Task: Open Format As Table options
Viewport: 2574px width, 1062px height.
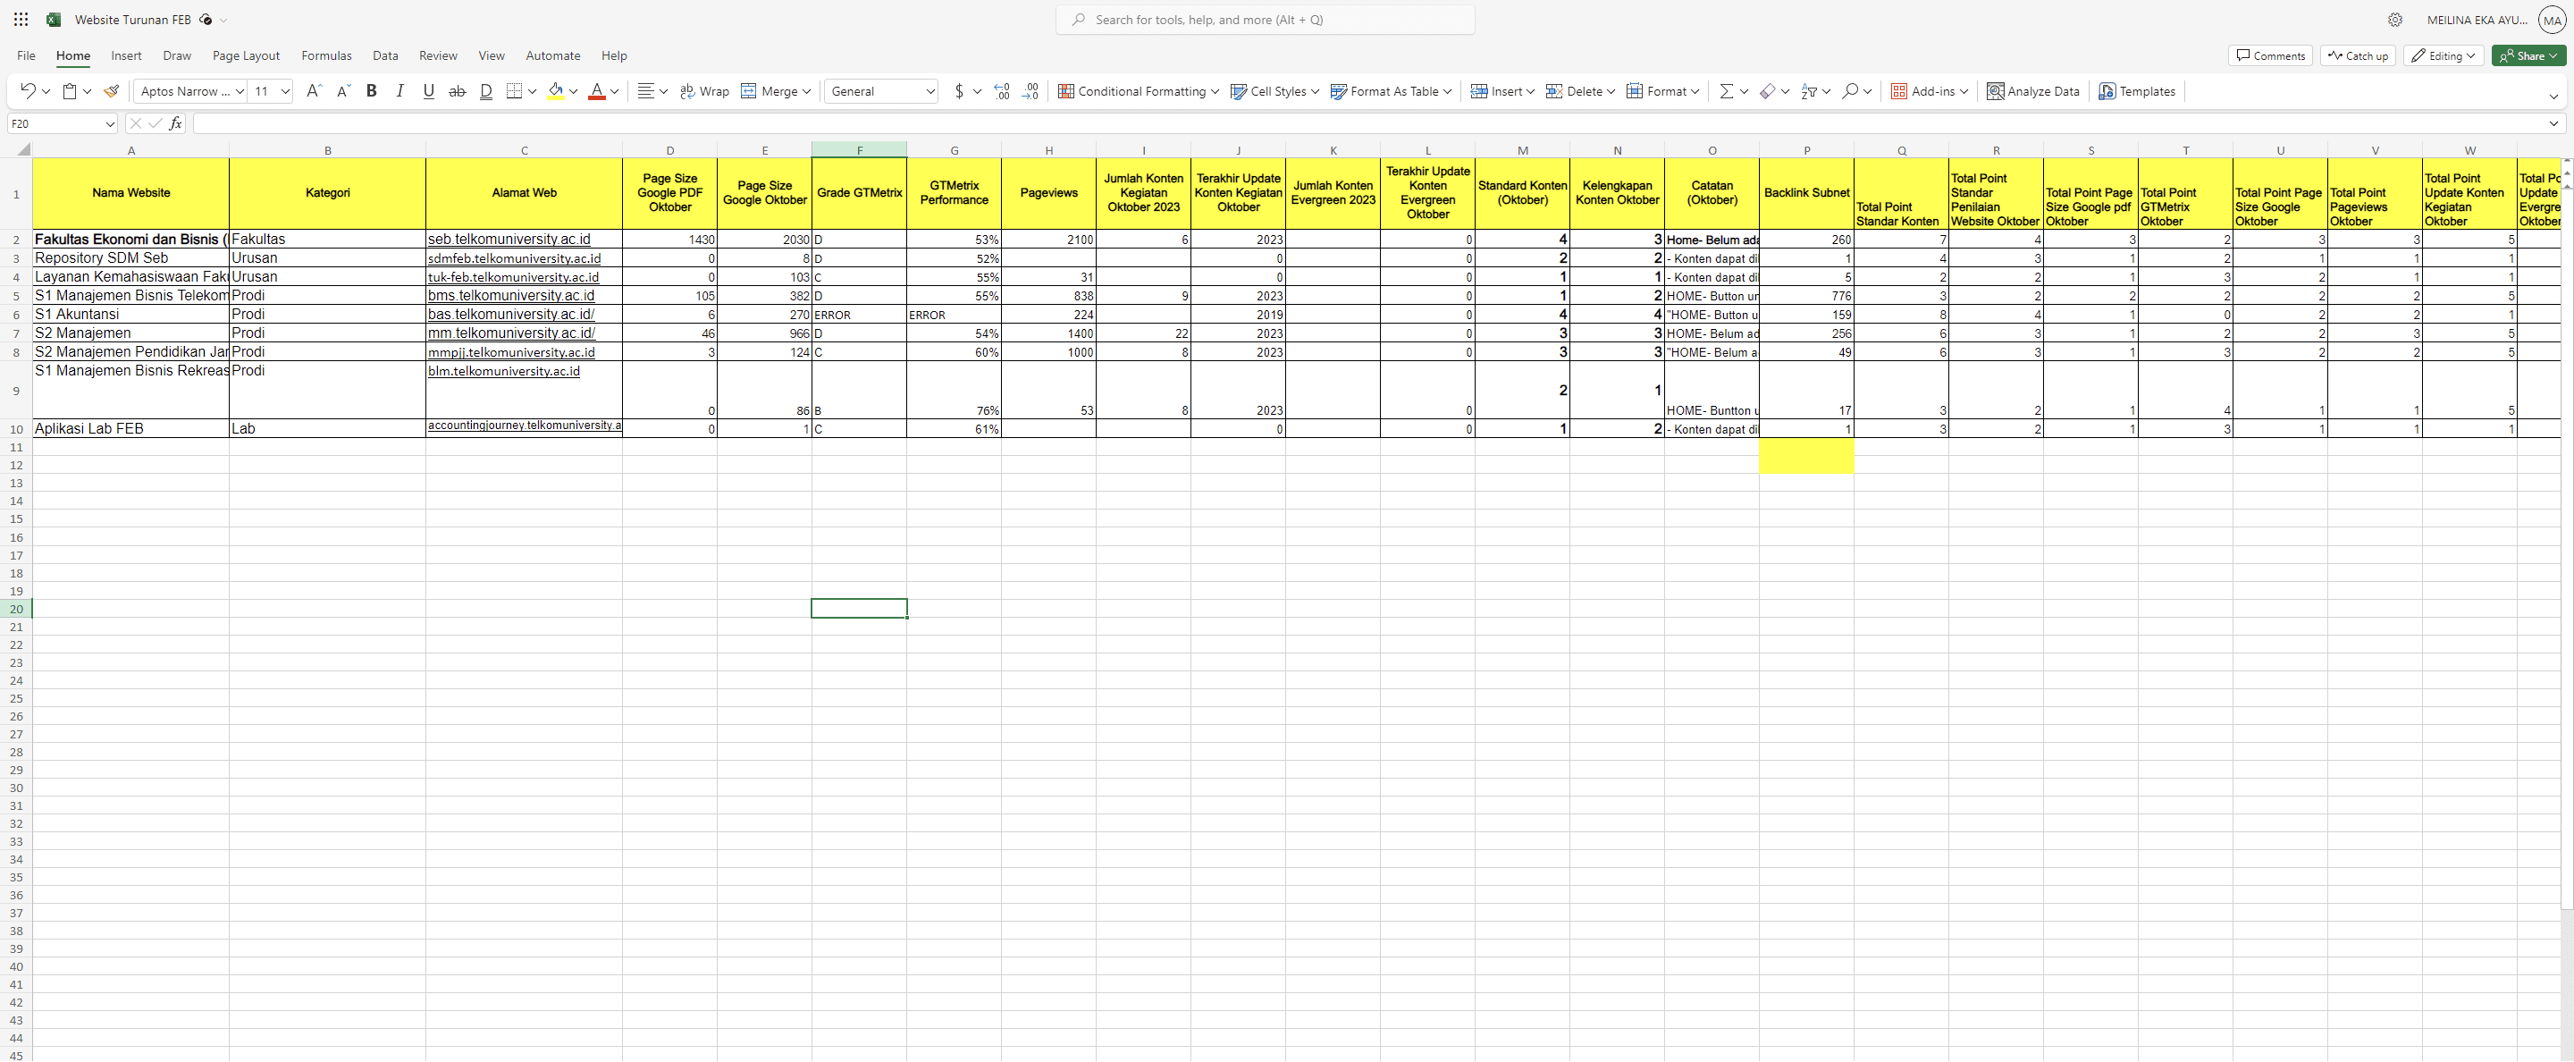Action: (x=1391, y=91)
